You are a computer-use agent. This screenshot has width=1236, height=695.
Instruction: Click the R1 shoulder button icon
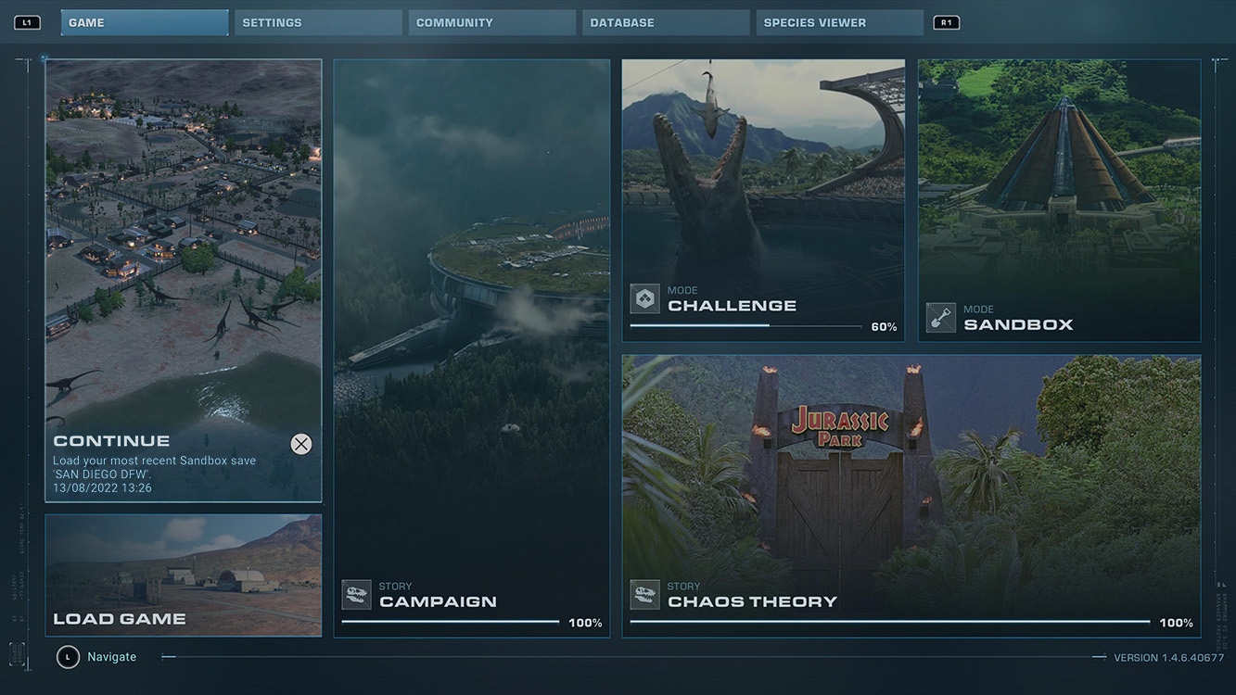946,23
